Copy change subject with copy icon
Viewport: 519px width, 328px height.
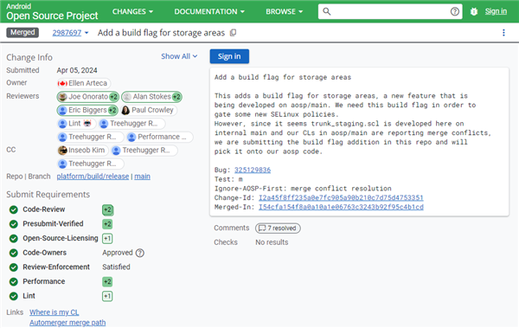(x=233, y=33)
